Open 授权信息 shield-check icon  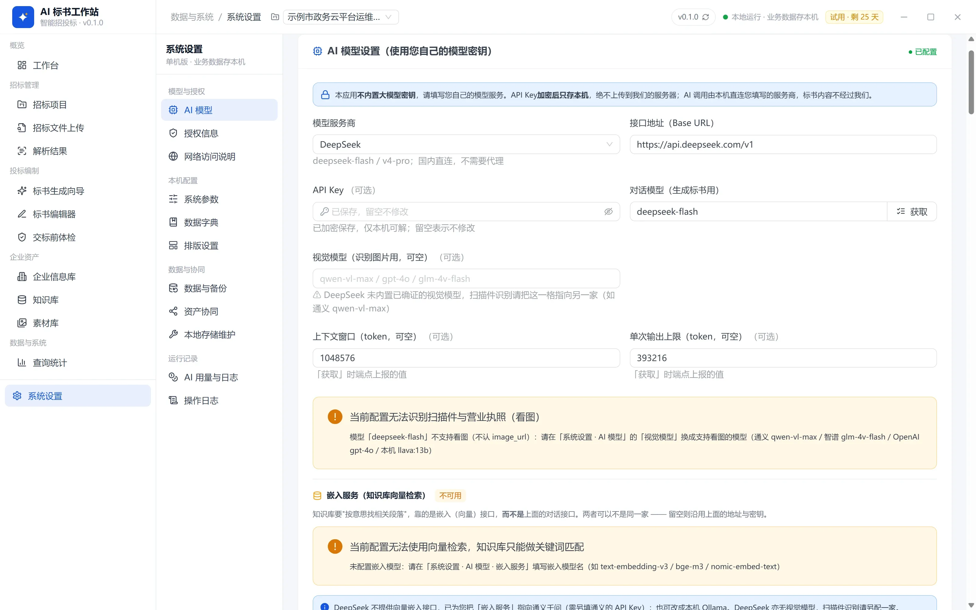point(173,133)
